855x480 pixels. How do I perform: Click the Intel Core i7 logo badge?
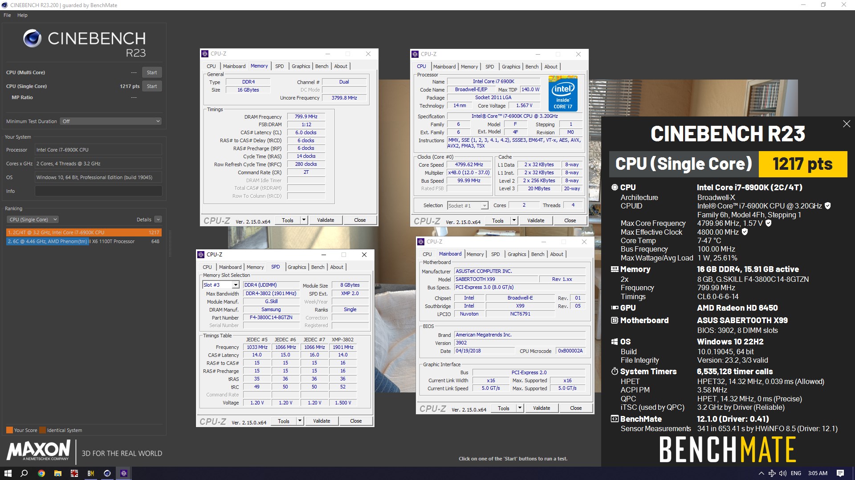[563, 93]
